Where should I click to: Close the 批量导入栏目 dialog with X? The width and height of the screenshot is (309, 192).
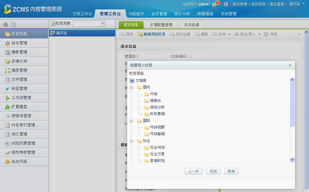pos(290,65)
